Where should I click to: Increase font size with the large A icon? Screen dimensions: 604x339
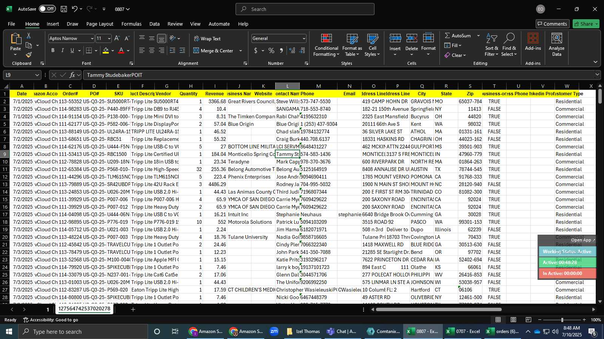click(x=117, y=38)
